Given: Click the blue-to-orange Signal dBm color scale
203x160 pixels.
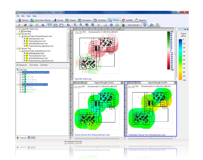Looking at the screenshot, I should coord(181,59).
